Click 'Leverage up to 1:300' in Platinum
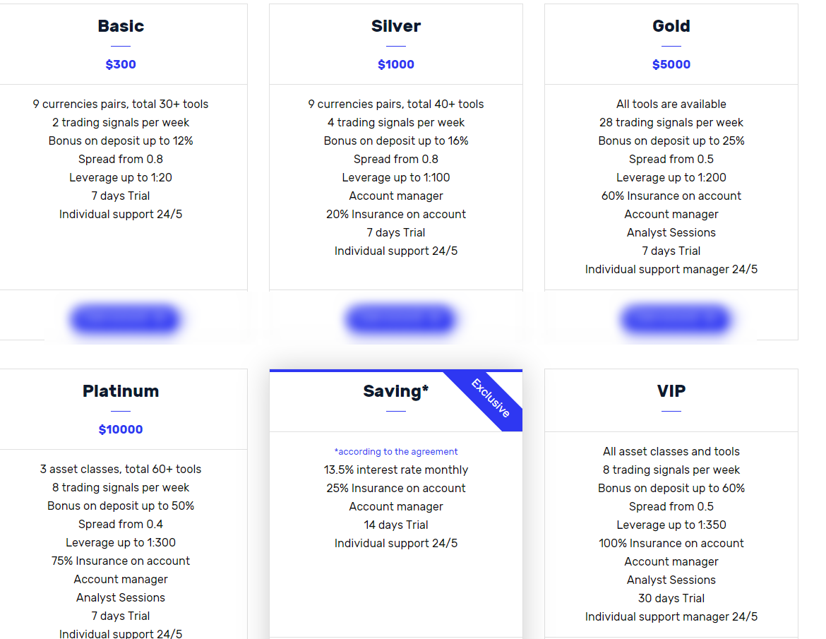The width and height of the screenshot is (826, 639). 121,542
